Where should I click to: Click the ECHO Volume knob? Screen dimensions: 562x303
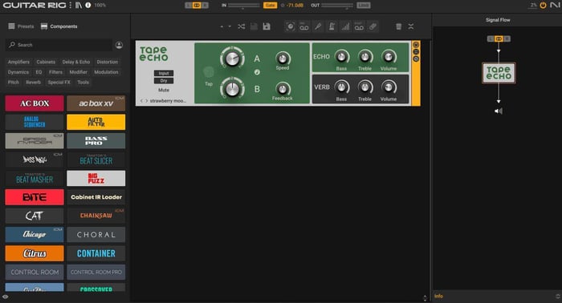click(389, 57)
